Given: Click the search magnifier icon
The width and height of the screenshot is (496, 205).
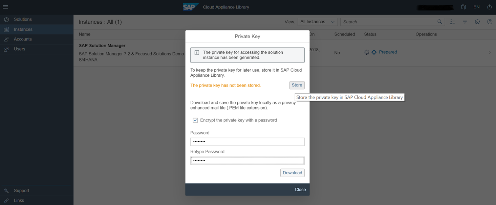Looking at the screenshot, I should point(439,22).
